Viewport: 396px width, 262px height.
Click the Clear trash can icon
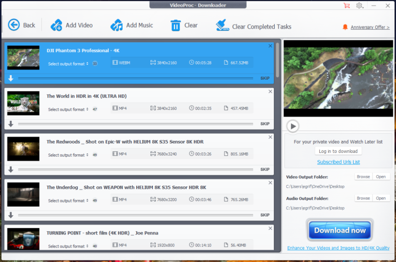click(x=176, y=26)
